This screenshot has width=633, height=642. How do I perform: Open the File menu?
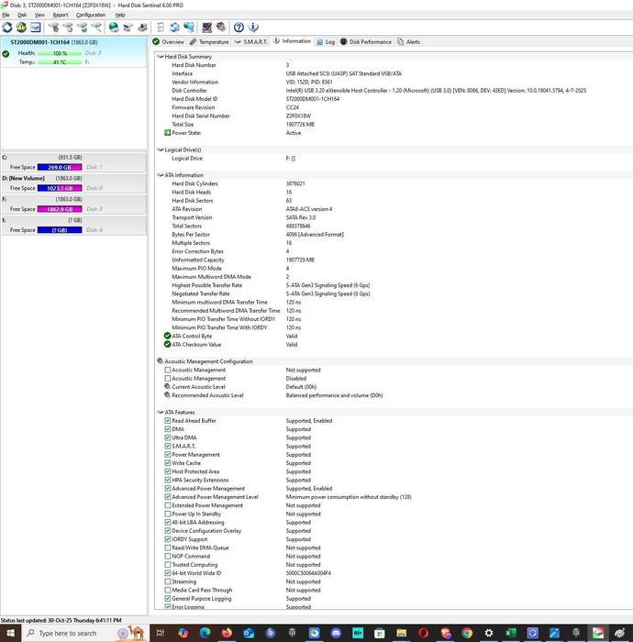[x=6, y=15]
